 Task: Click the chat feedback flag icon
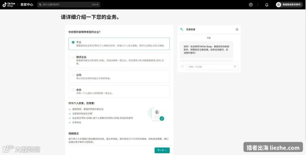(x=182, y=66)
